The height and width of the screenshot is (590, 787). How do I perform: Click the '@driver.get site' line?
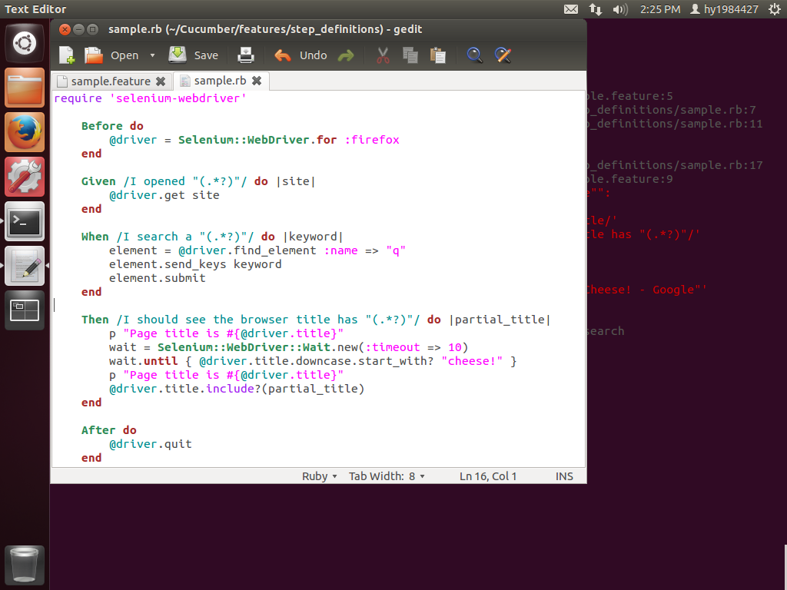coord(164,195)
